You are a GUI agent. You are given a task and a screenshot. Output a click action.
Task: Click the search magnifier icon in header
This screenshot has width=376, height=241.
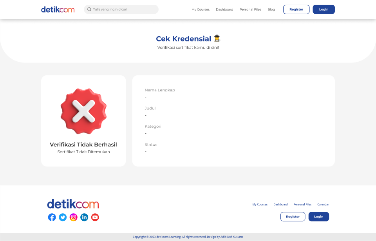coord(89,9)
